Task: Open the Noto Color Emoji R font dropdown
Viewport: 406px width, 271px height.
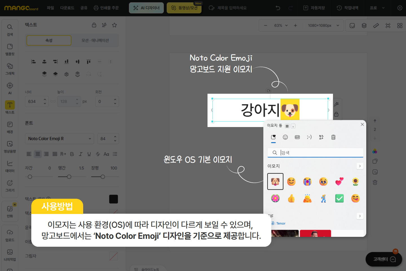Action: [59, 139]
